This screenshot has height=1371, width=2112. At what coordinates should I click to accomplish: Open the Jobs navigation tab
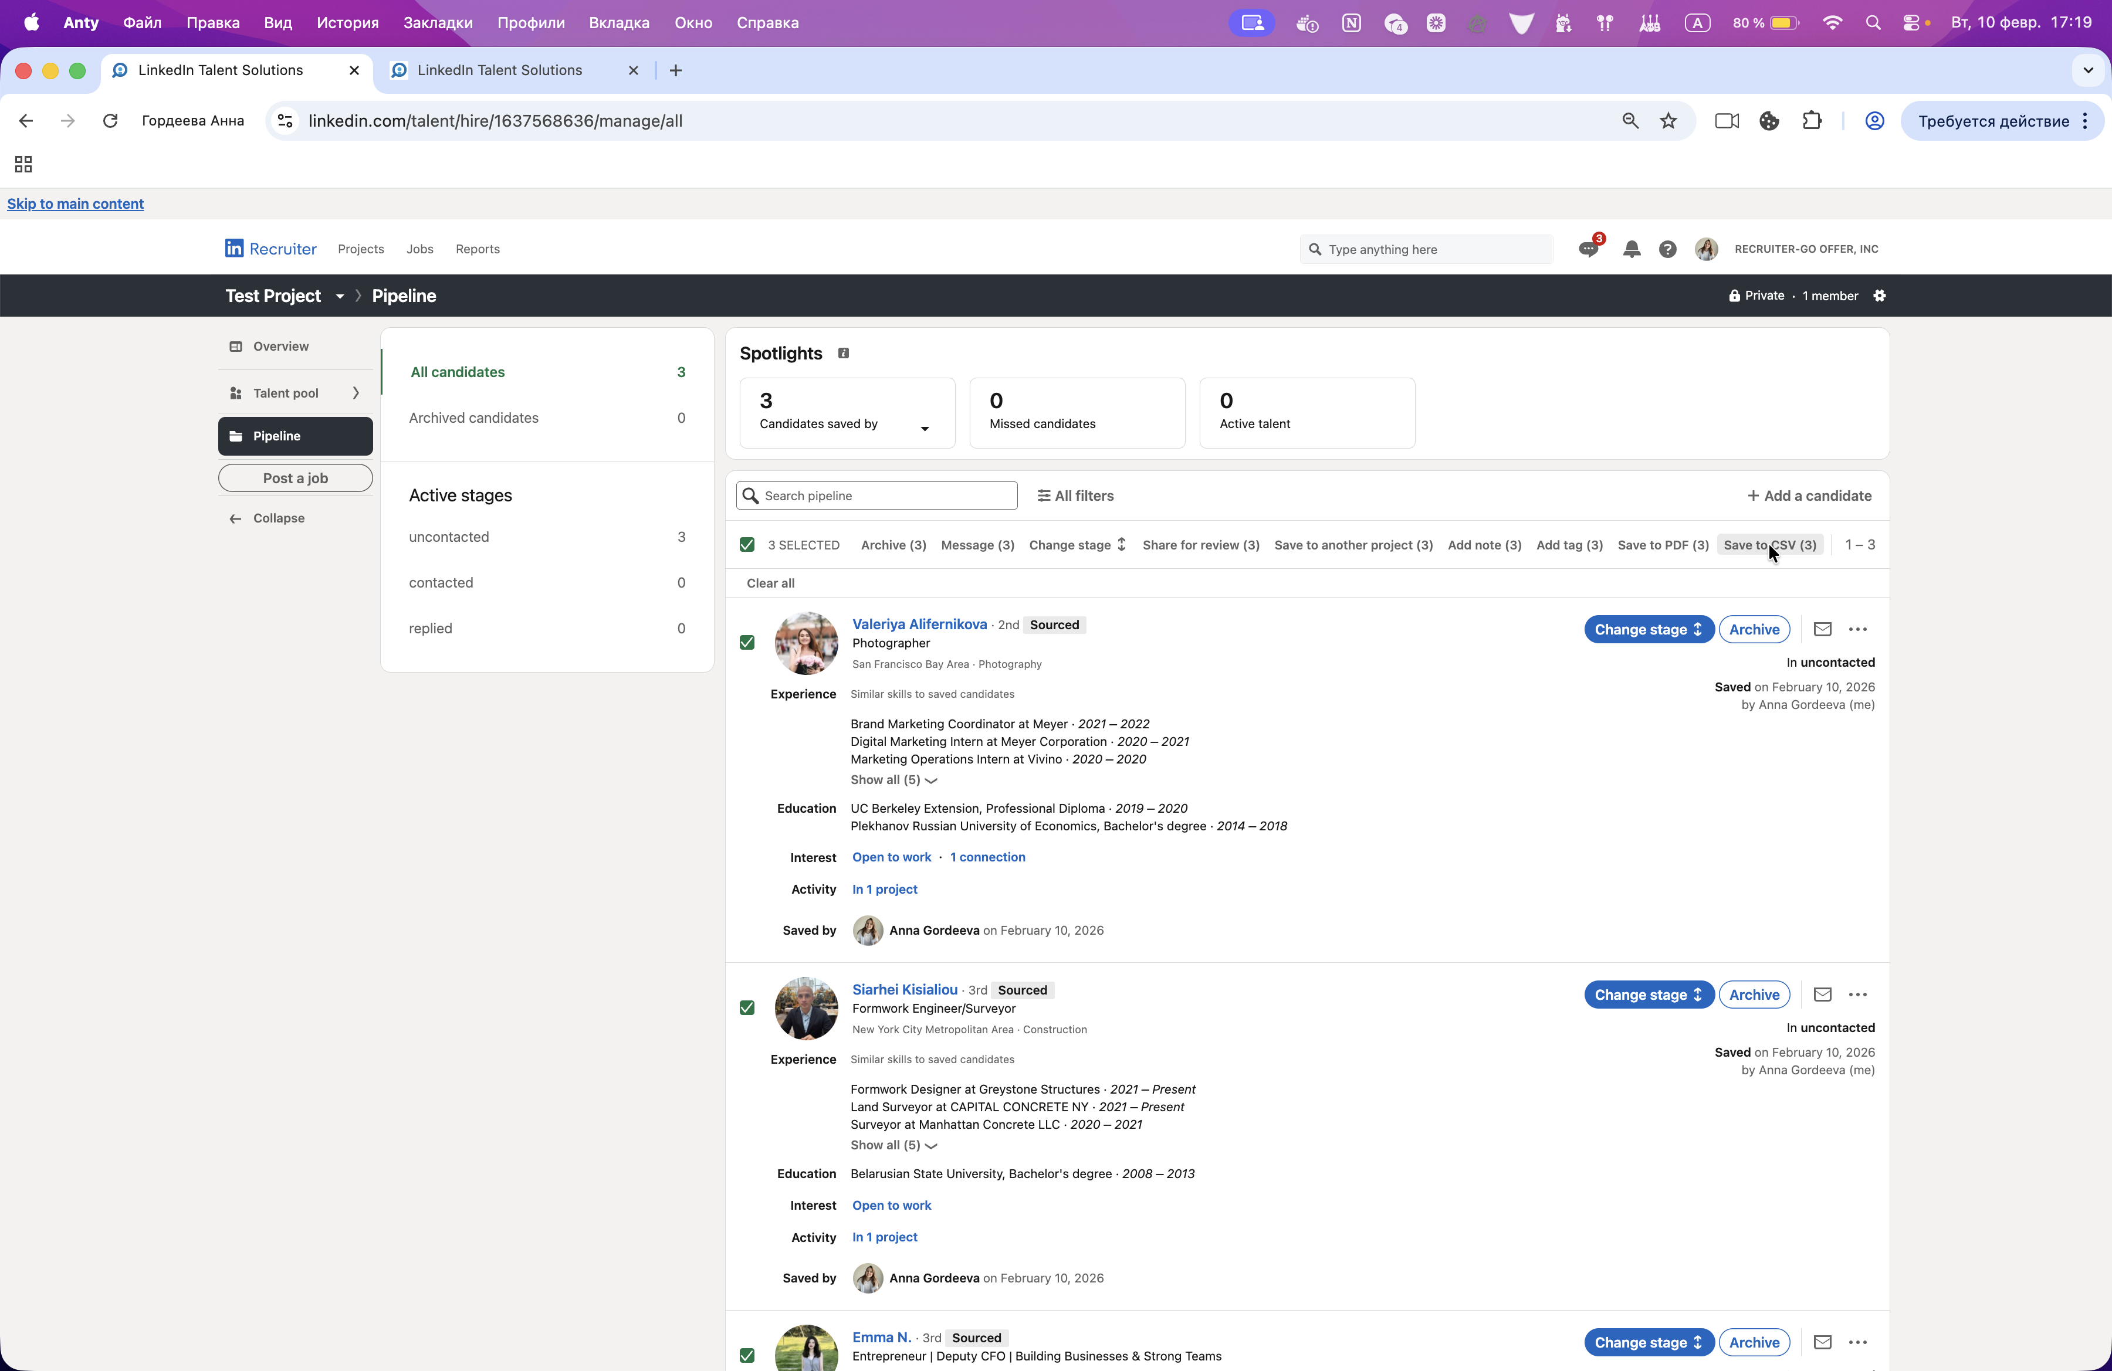(x=419, y=249)
